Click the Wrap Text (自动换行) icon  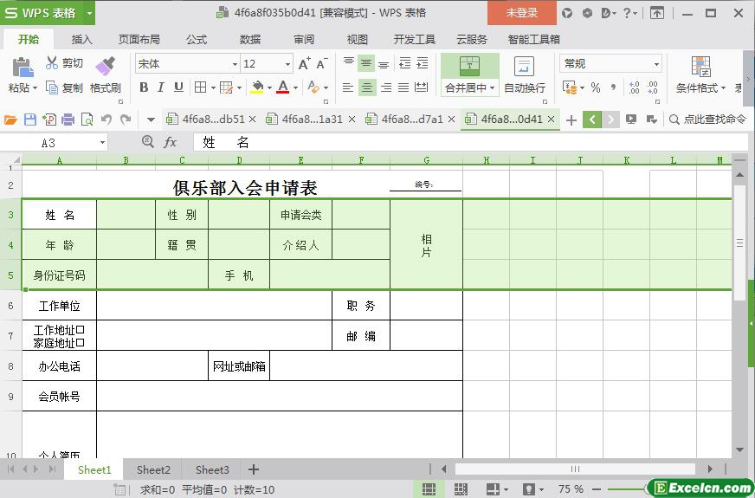524,67
